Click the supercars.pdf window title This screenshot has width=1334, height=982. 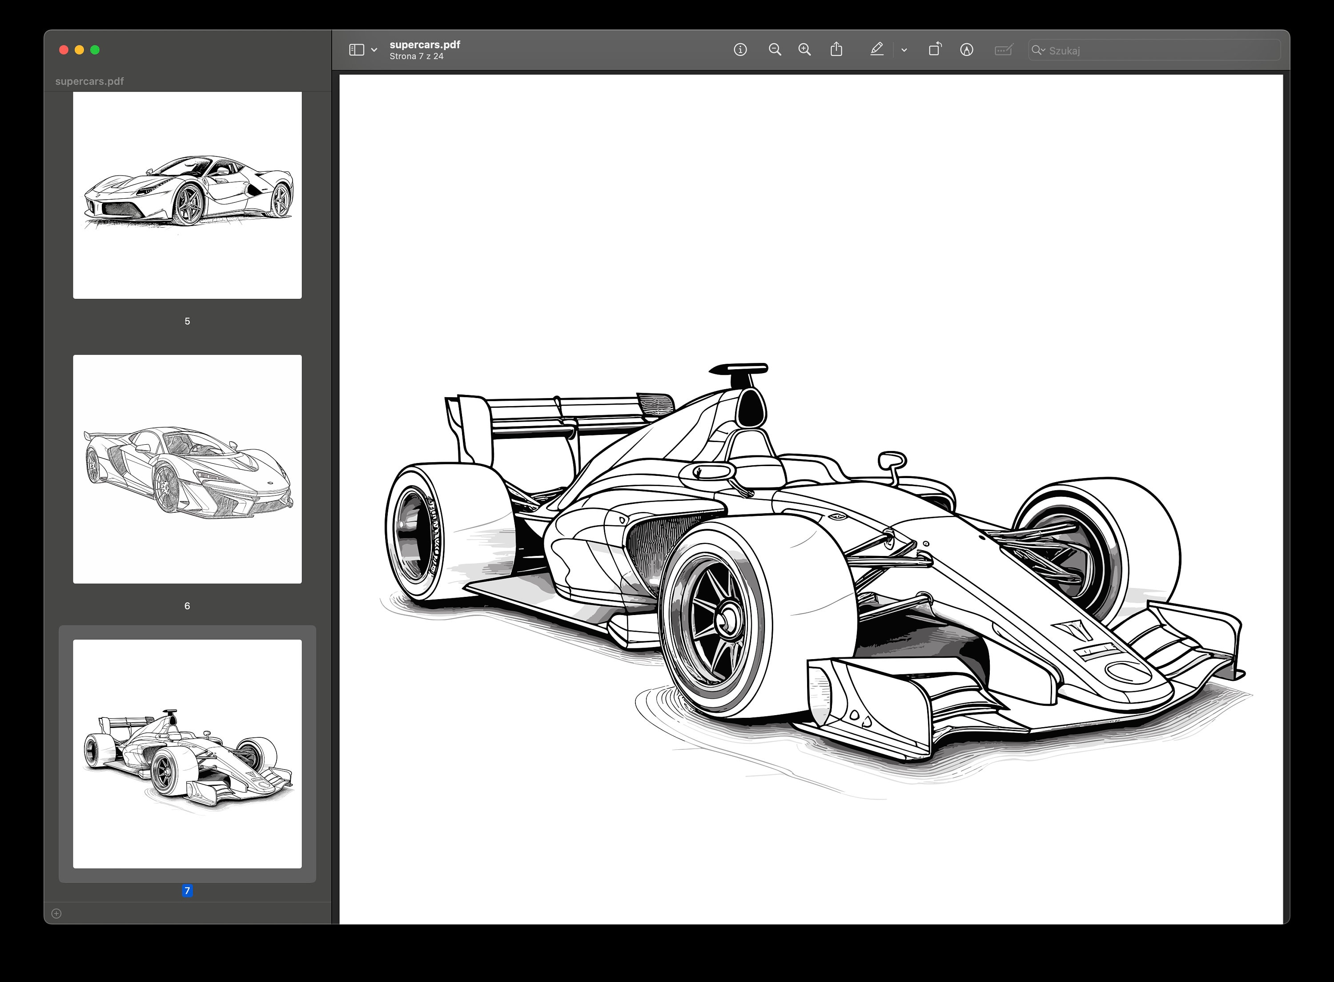point(425,44)
